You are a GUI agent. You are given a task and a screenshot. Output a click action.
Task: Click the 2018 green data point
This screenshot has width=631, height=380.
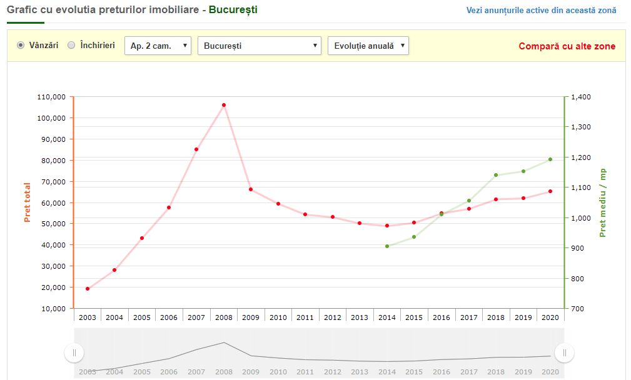496,175
